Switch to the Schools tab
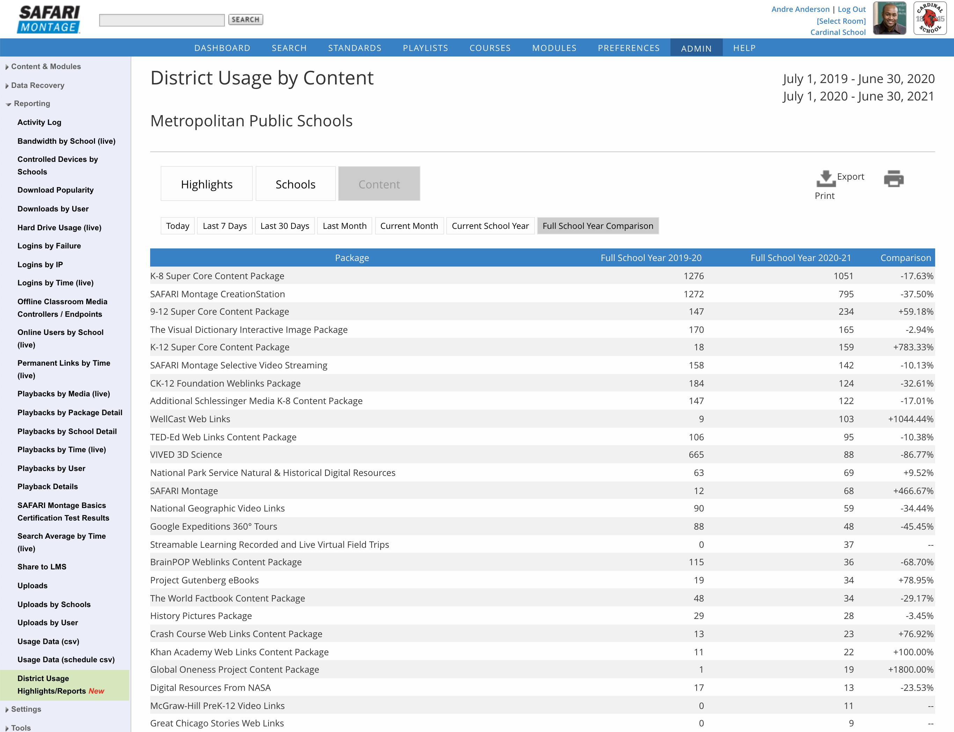This screenshot has width=954, height=732. [295, 184]
